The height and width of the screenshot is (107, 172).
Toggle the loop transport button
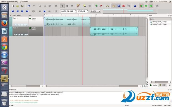point(34,11)
